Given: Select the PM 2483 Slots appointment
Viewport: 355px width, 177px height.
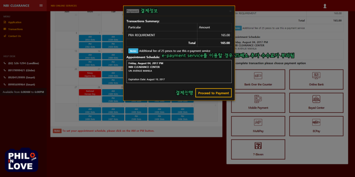Looking at the screenshot, I should point(90,63).
